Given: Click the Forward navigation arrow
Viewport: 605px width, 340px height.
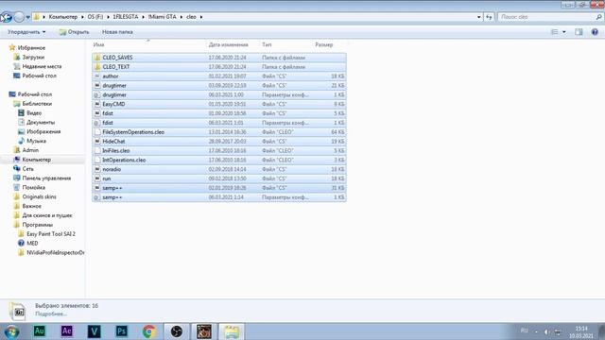Looking at the screenshot, I should [19, 17].
